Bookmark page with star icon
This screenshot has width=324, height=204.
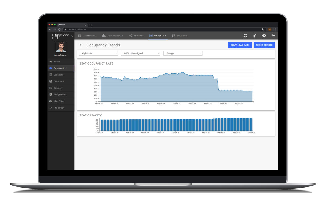pyautogui.click(x=262, y=29)
